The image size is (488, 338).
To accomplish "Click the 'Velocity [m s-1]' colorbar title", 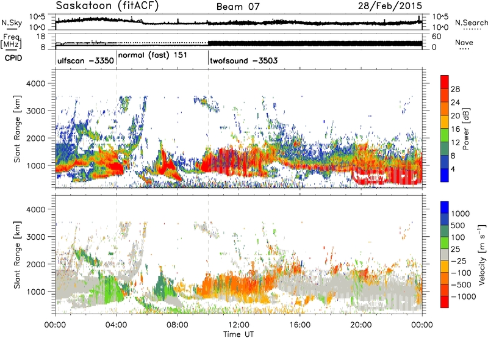I will 482,254.
